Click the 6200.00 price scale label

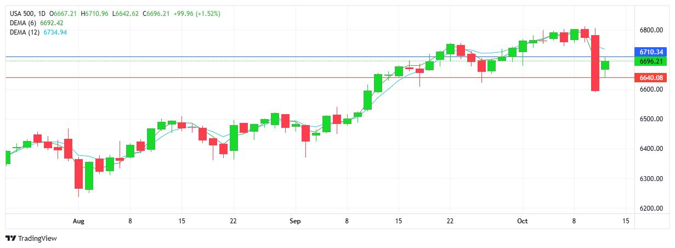(x=651, y=208)
